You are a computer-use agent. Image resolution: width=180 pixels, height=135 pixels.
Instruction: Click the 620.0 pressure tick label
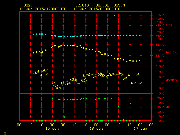(x=160, y=61)
